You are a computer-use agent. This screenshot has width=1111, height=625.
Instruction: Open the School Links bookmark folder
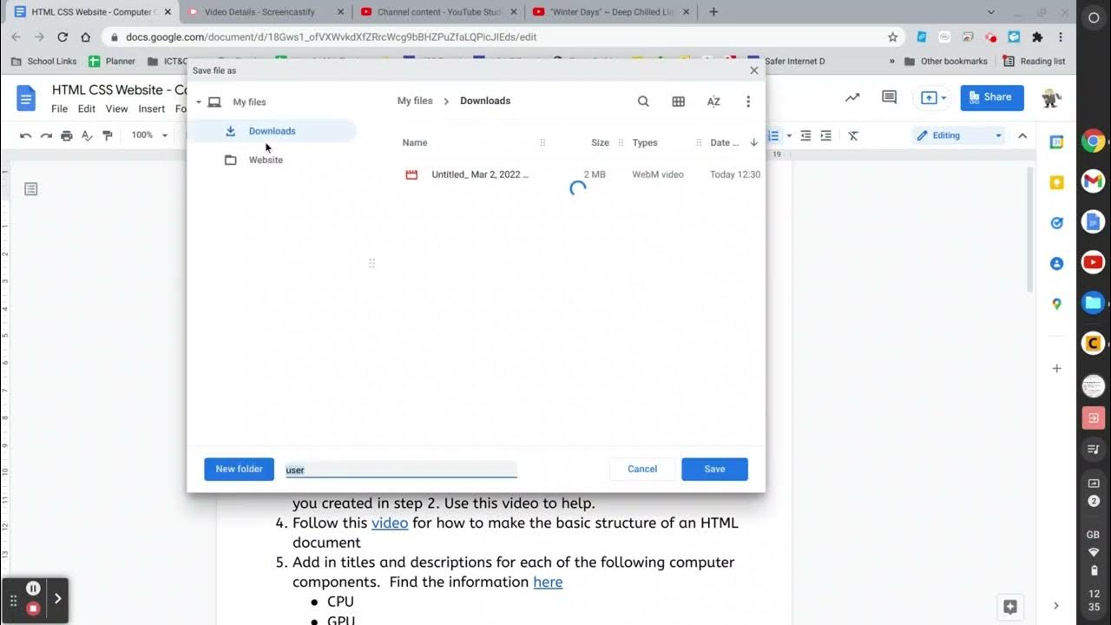[44, 62]
